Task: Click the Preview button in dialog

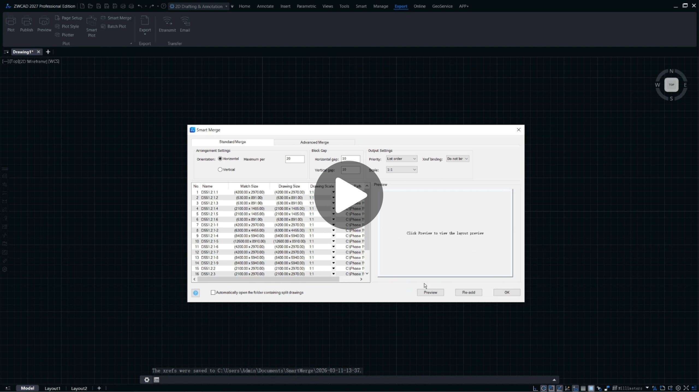Action: pyautogui.click(x=430, y=292)
